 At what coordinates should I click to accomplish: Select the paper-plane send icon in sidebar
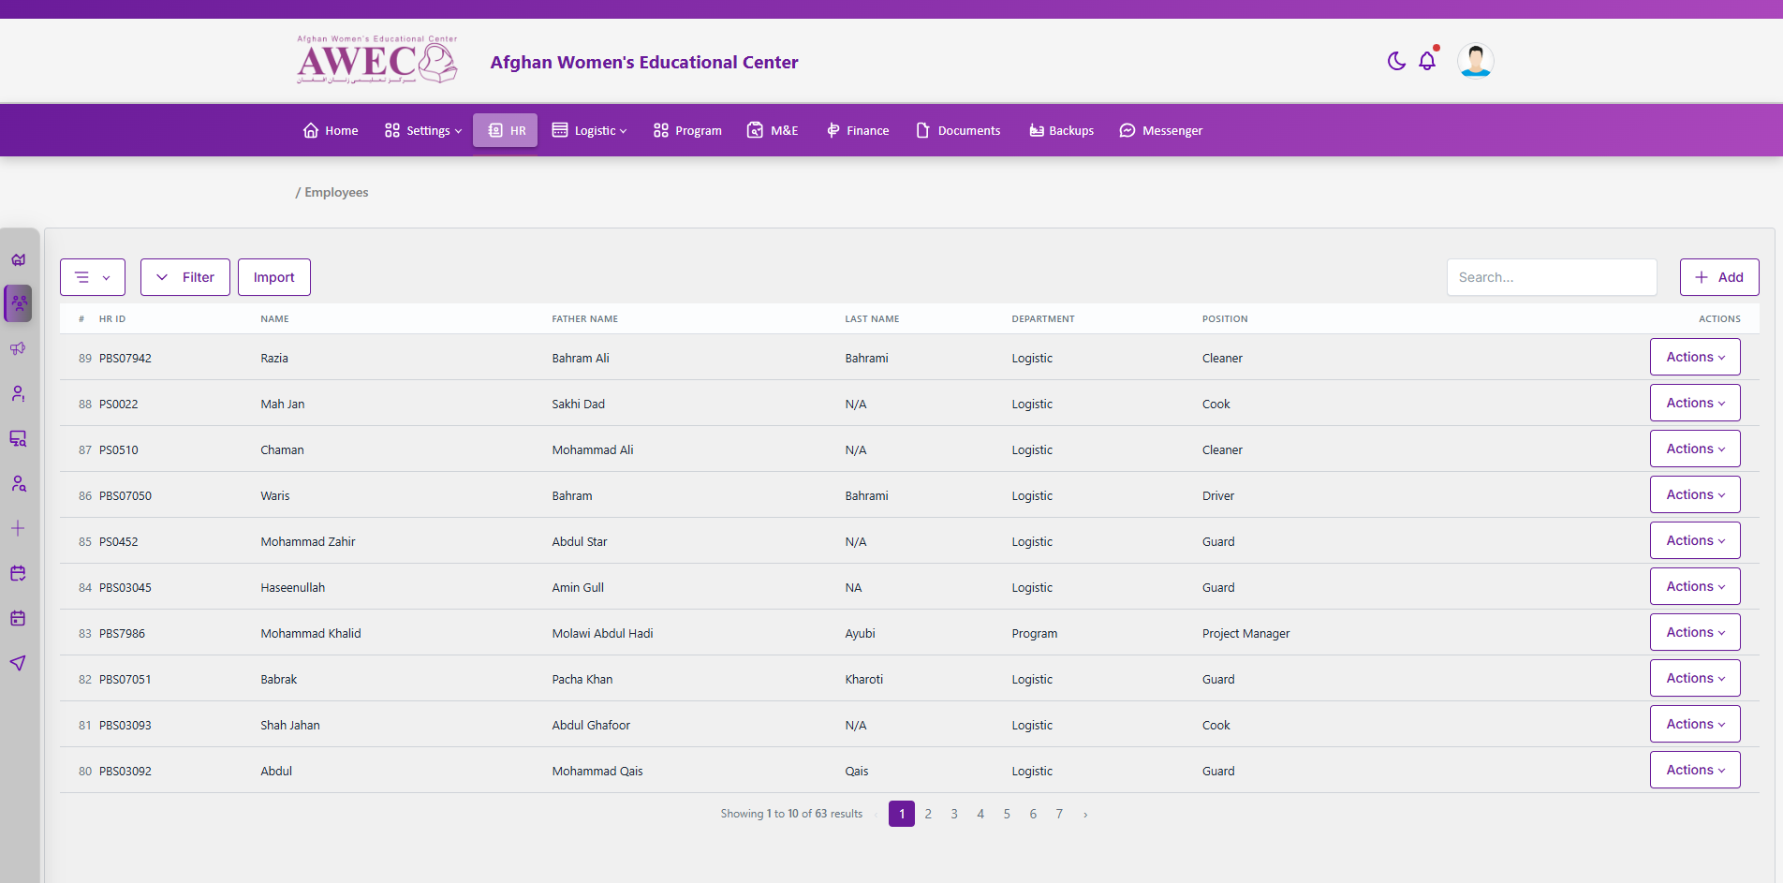click(18, 663)
